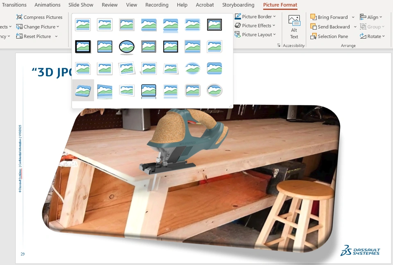The width and height of the screenshot is (393, 265).
Task: Open the Selection Pane
Action: [x=329, y=36]
